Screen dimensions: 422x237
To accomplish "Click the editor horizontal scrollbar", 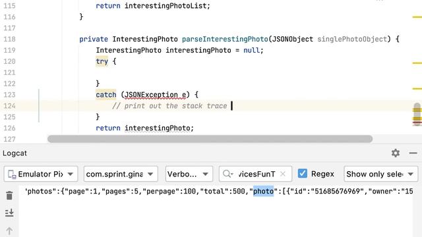I will 210,139.
